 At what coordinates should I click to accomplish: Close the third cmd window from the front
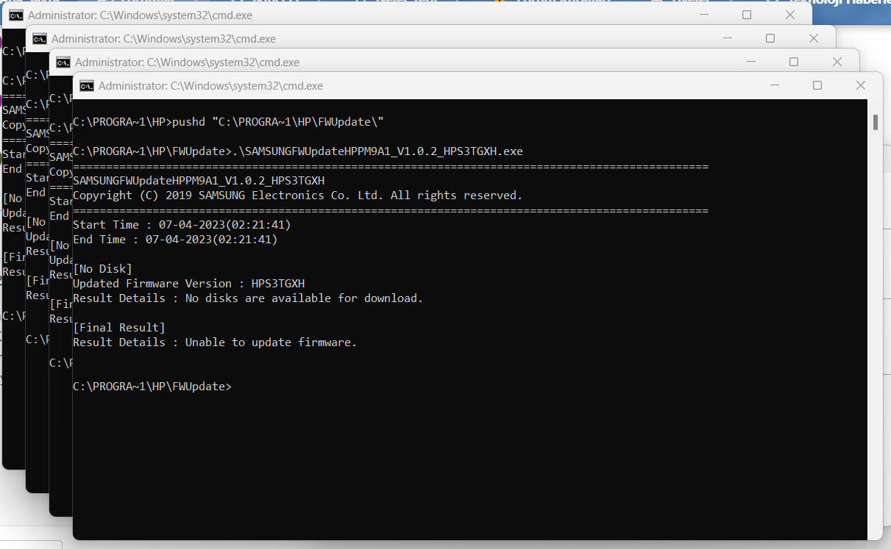pos(814,38)
